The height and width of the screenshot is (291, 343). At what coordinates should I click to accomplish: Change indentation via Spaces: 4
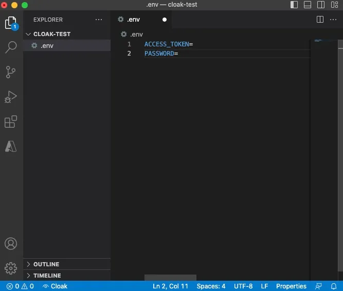[211, 286]
